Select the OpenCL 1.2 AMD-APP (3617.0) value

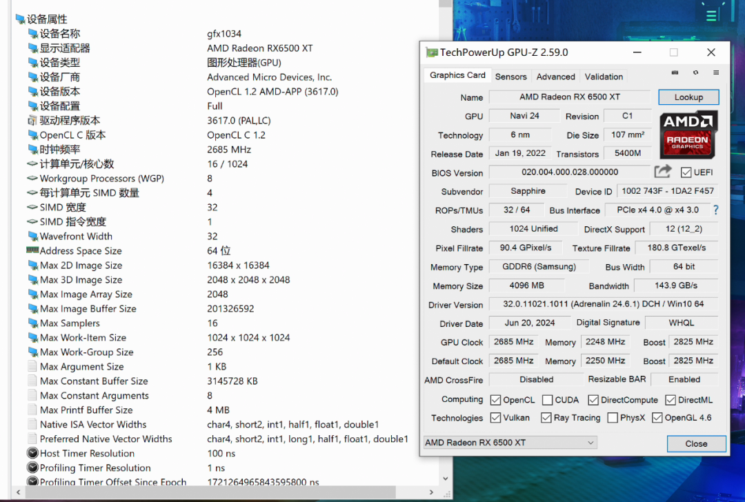pos(272,92)
